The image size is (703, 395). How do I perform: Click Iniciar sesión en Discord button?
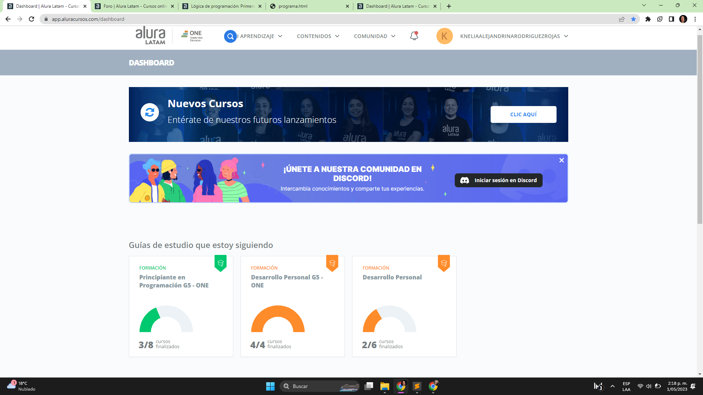pyautogui.click(x=498, y=180)
